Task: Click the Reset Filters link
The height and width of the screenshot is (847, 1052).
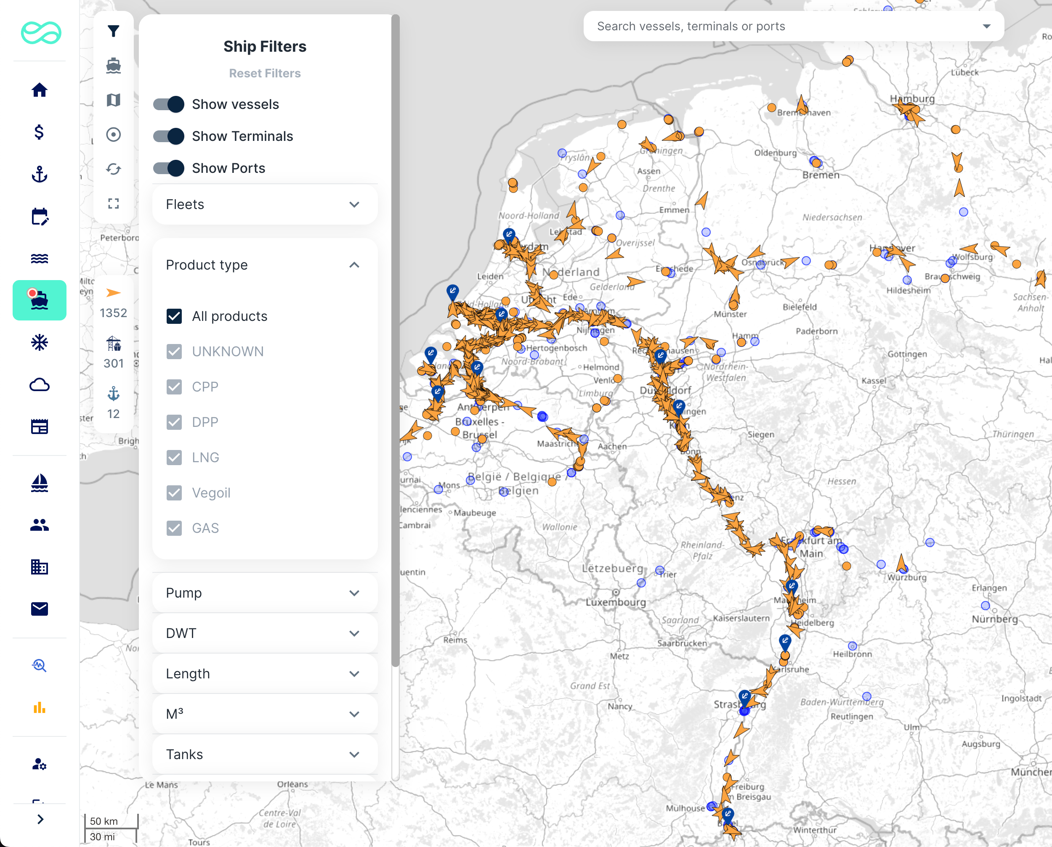Action: 265,73
